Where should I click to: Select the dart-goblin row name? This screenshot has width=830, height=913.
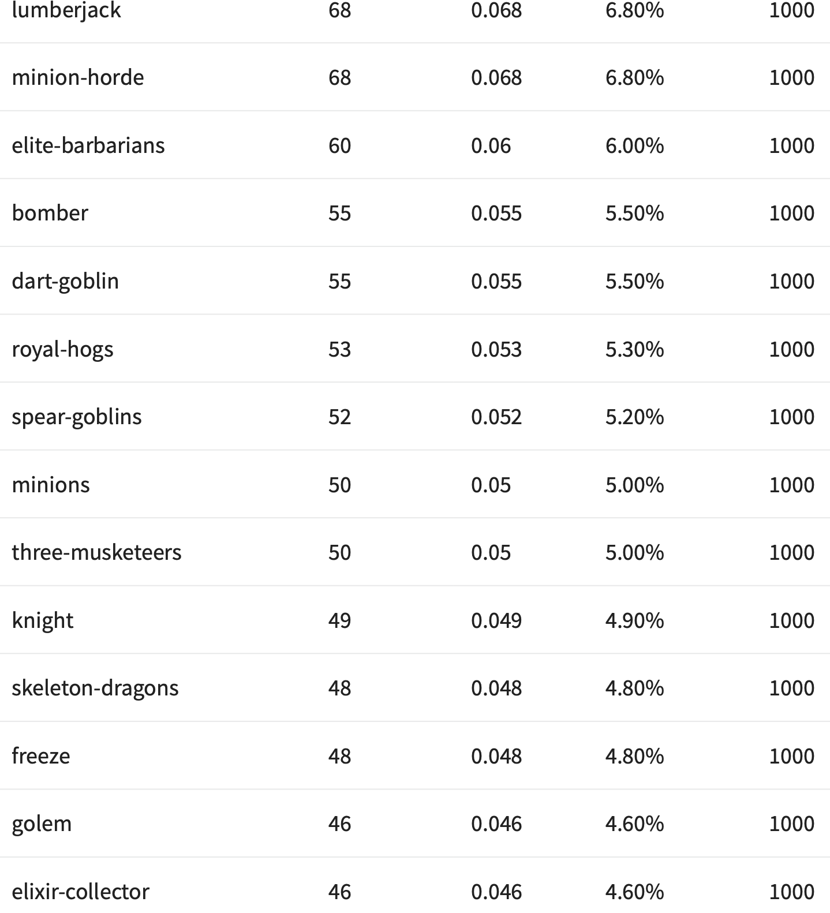coord(65,281)
